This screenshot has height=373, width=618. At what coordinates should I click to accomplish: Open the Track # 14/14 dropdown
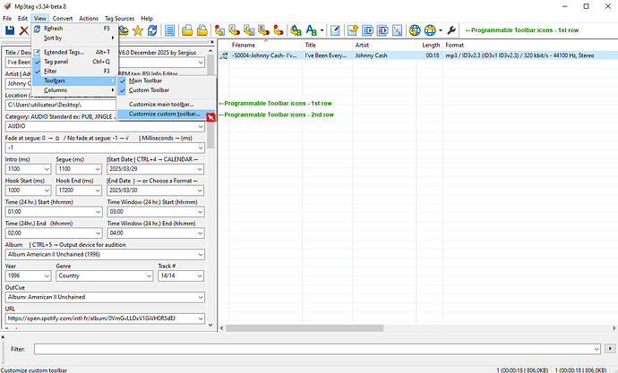pos(201,276)
